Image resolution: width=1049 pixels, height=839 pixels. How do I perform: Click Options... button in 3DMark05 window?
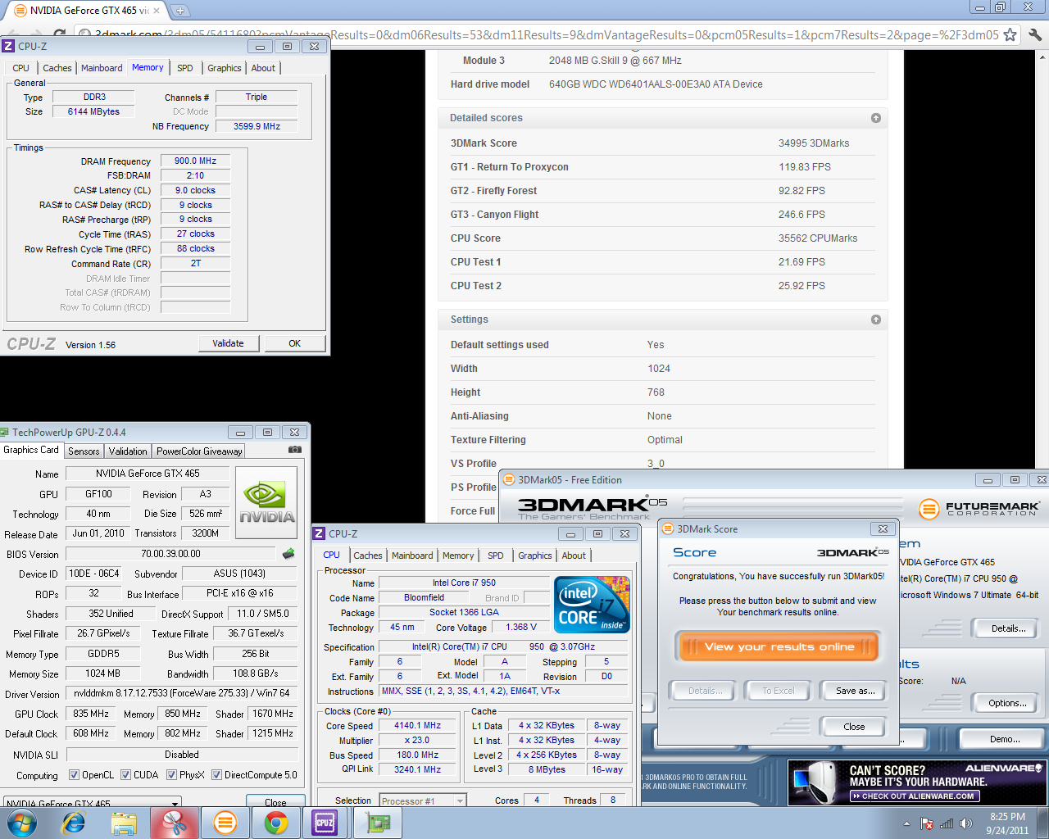[1006, 703]
